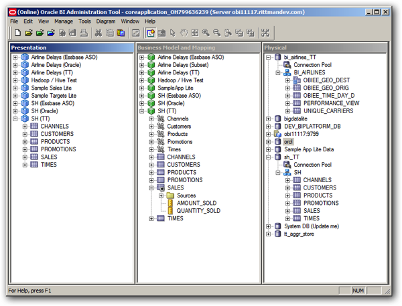
Task: Click the fit-to-window target icon
Action: (195, 33)
